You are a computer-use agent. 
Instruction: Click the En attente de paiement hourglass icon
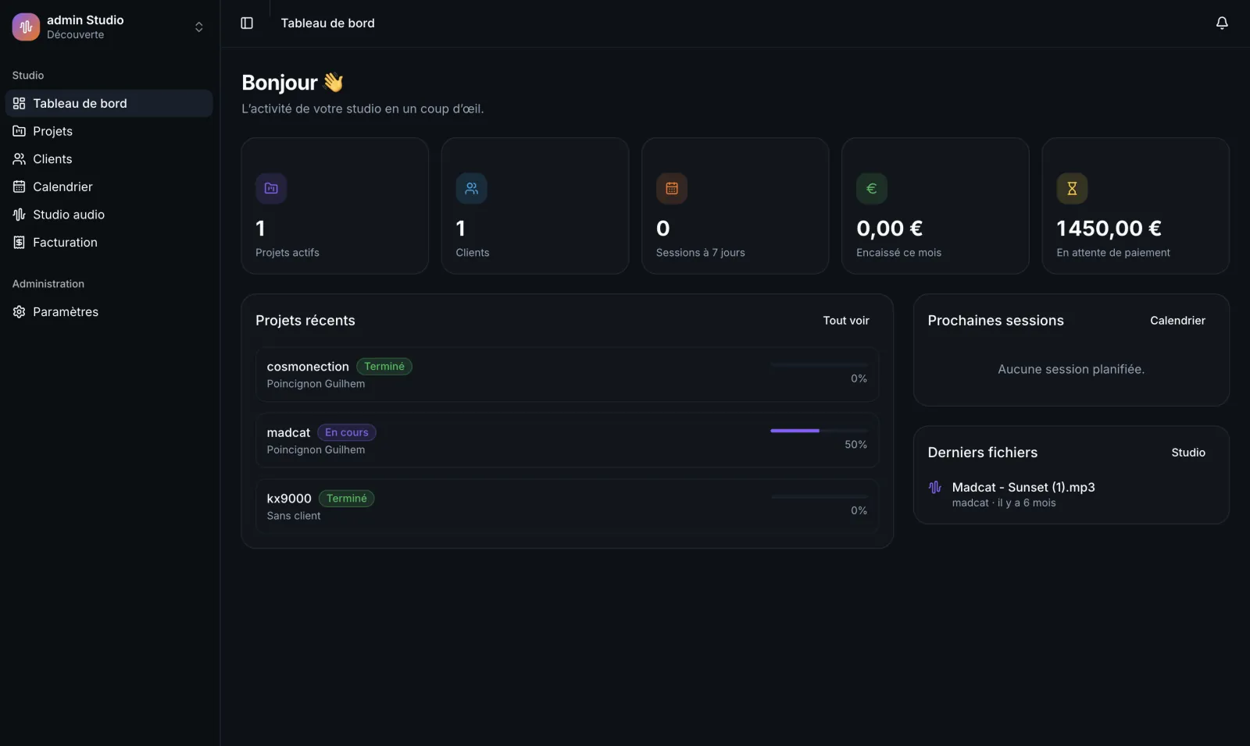(x=1072, y=188)
